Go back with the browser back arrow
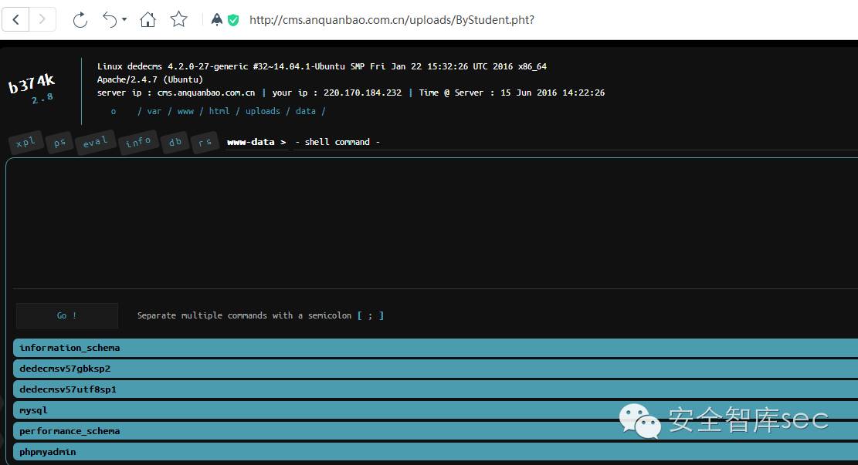 coord(16,20)
